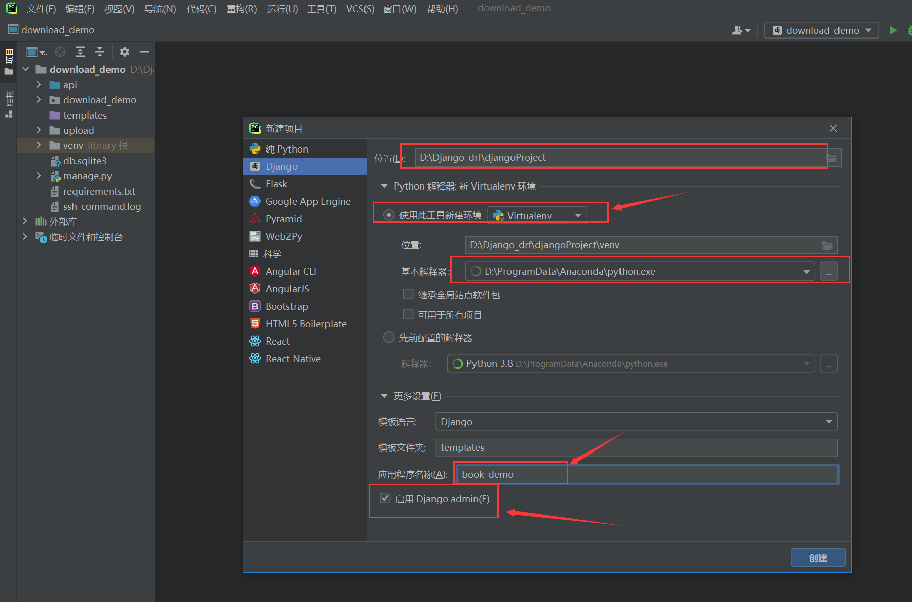This screenshot has height=602, width=912.
Task: Open VCS(S) menu
Action: 360,9
